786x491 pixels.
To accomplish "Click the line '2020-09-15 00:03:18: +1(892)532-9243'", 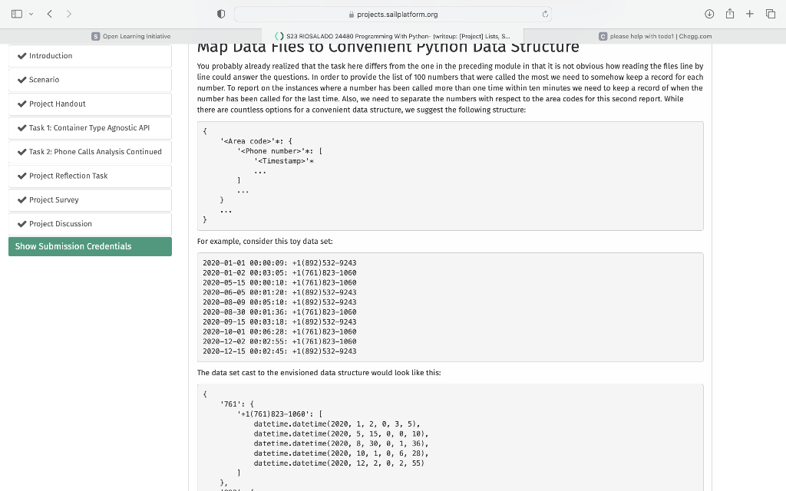I will (279, 322).
